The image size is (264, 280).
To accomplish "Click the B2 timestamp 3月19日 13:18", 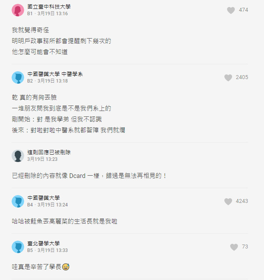I will tap(52, 81).
